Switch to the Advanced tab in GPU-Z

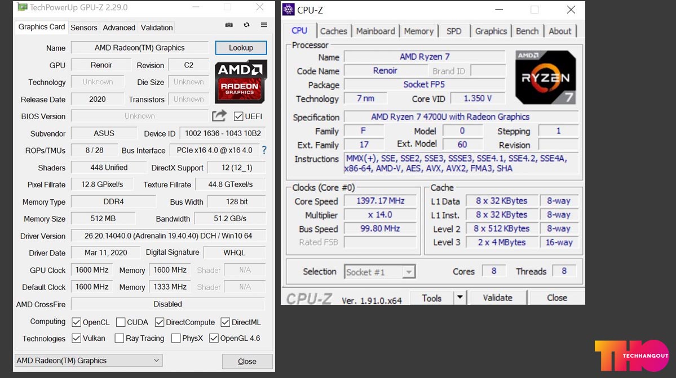click(119, 28)
